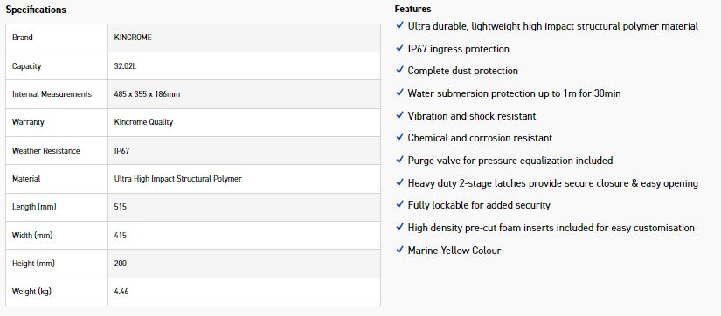Click the checkmark beside Purge valve feature

(x=399, y=160)
